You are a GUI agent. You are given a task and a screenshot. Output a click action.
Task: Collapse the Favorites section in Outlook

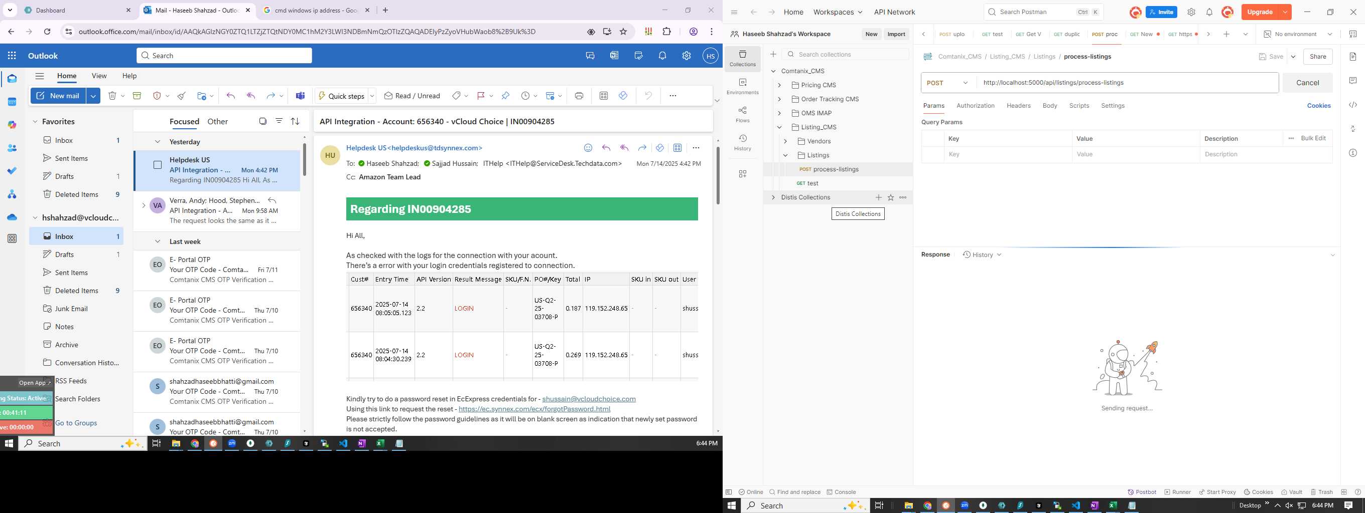tap(35, 122)
